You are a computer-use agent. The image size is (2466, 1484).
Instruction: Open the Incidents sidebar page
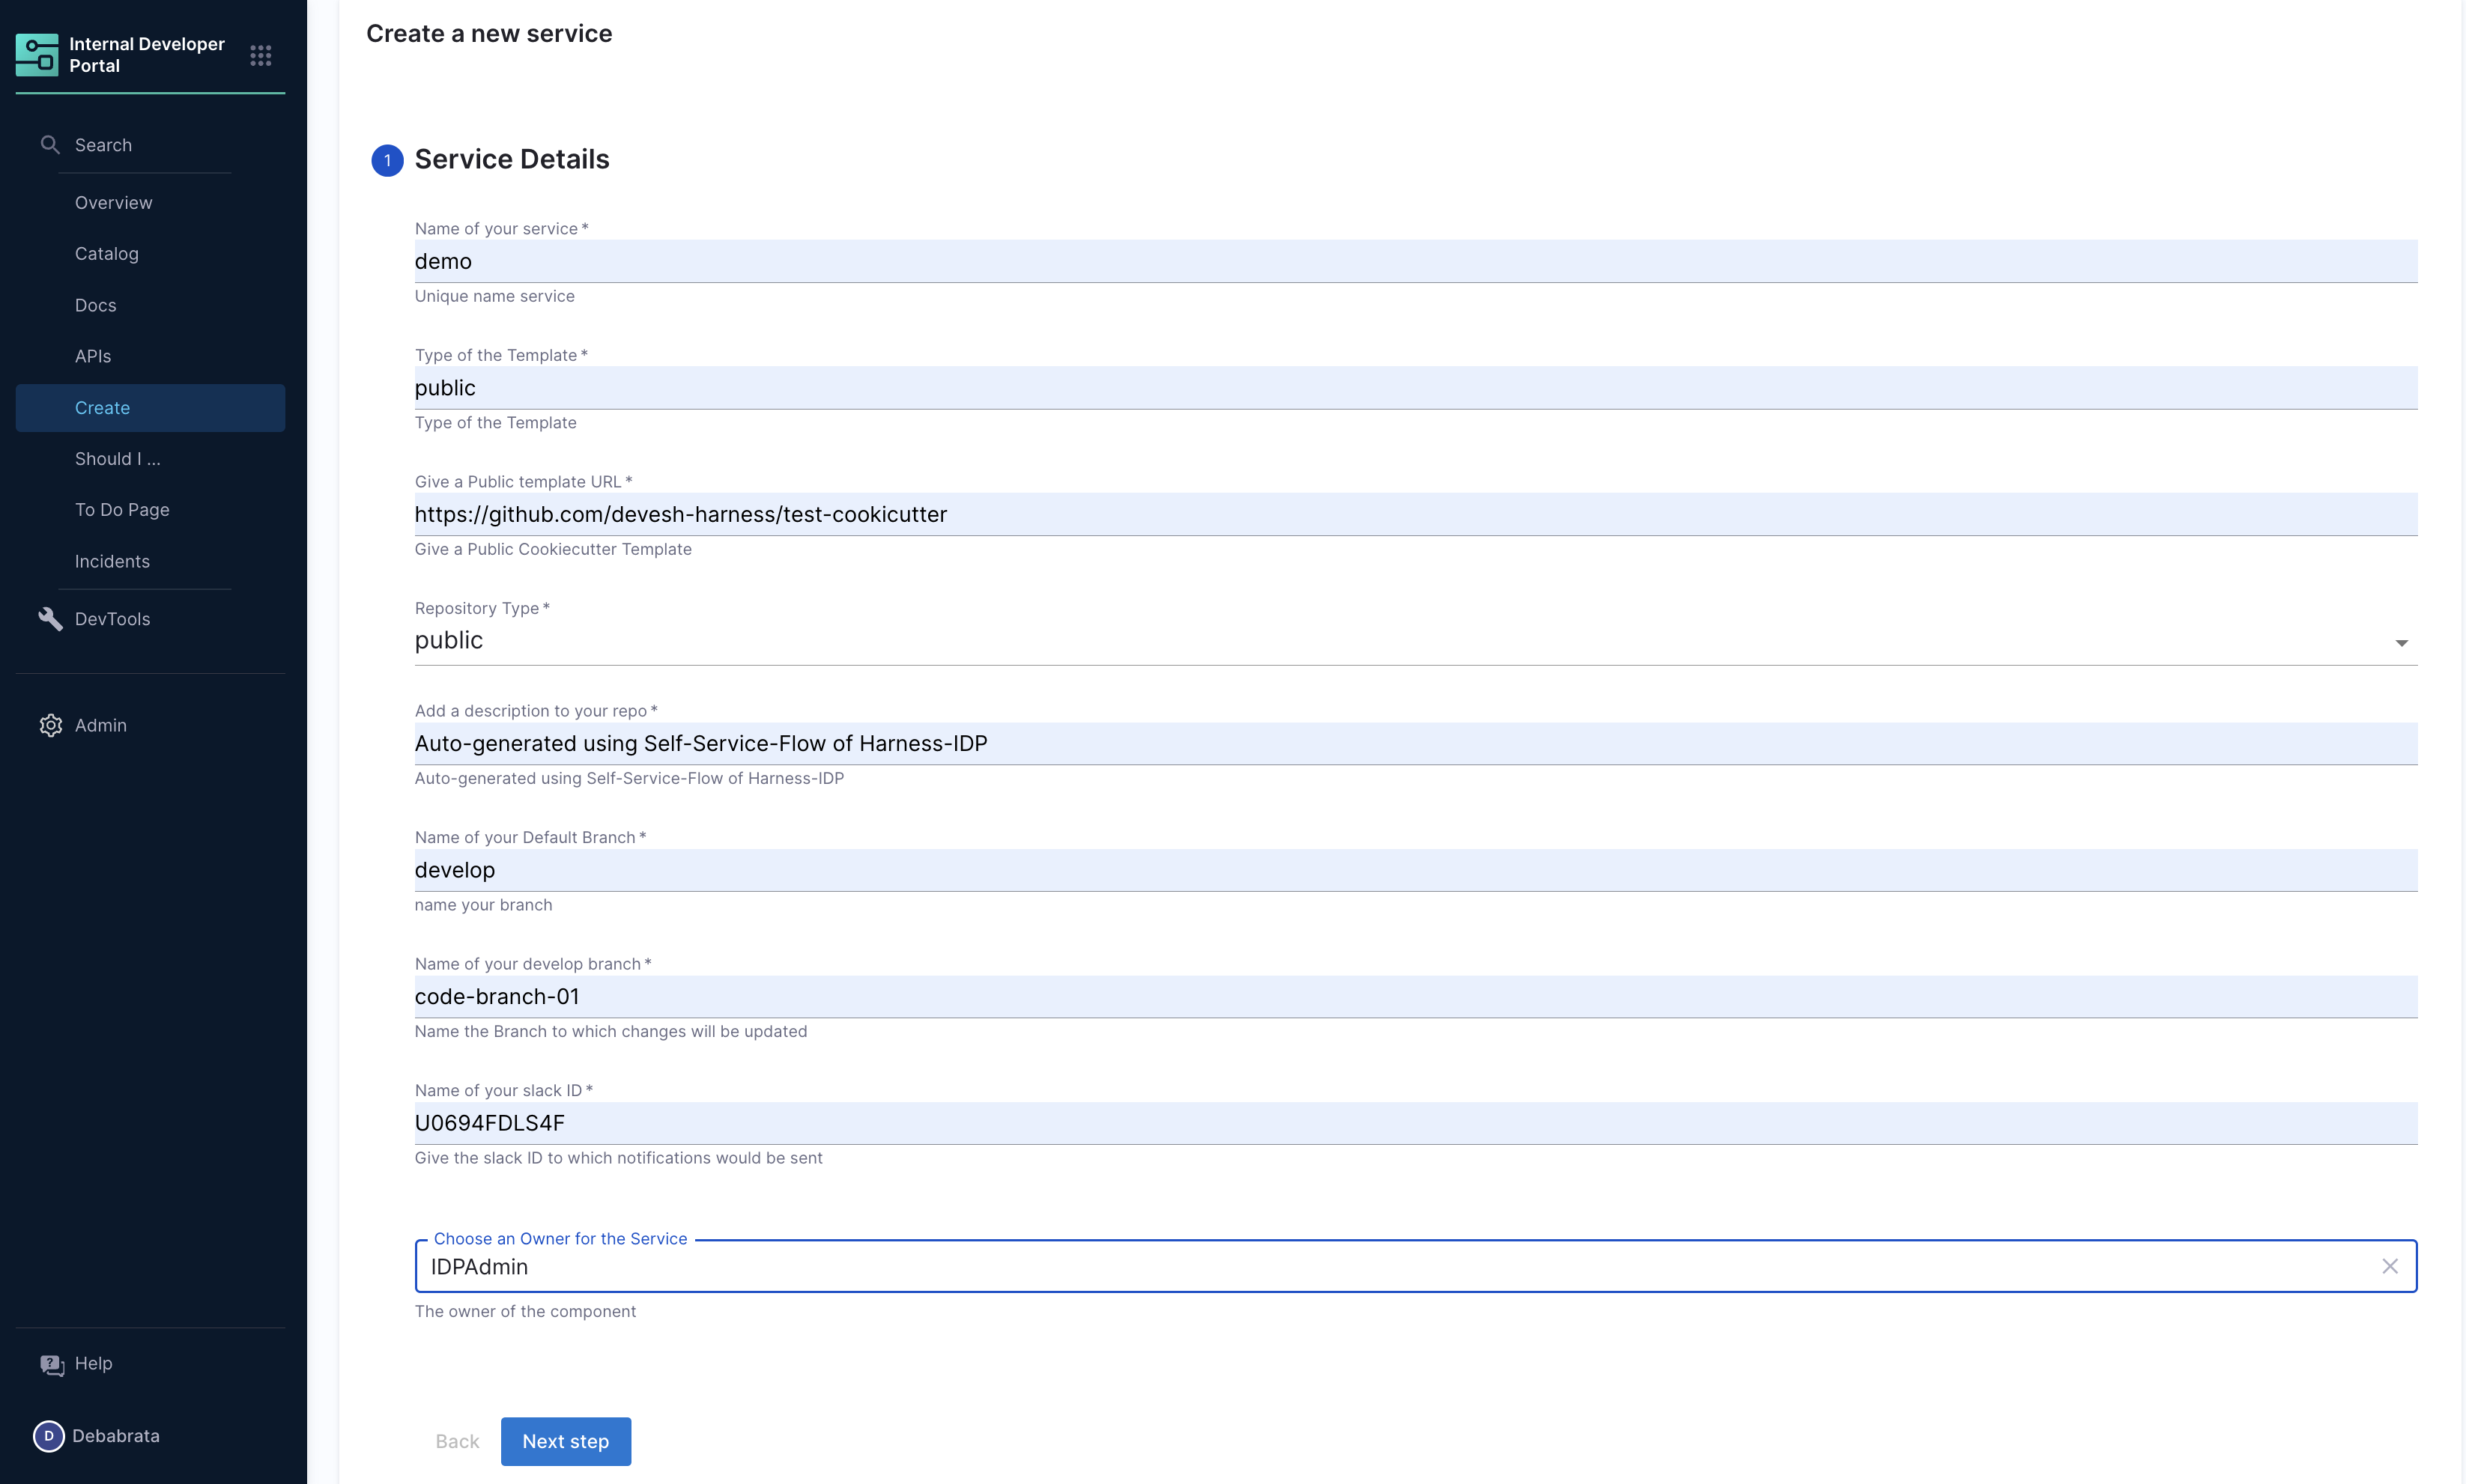(x=112, y=562)
